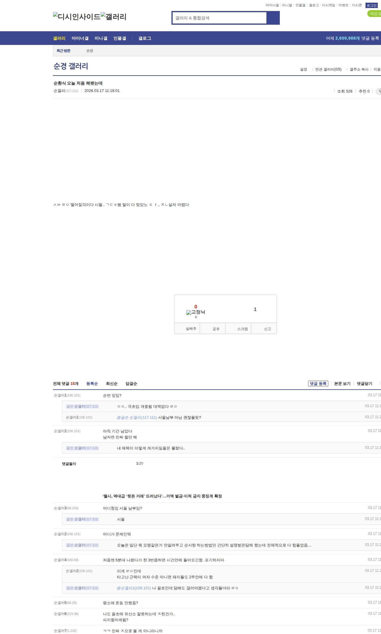The height and width of the screenshot is (634, 381).
Task: Open the 첼시 역대급 뒷돈 거래 news link
Action: pyautogui.click(x=162, y=496)
